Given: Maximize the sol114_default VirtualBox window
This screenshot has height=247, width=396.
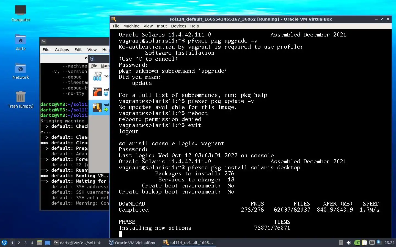Looking at the screenshot, I should click(382, 19).
